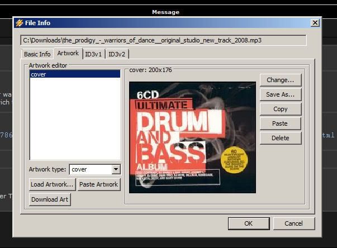Close the File Info dialog with the X
This screenshot has height=248, width=337.
315,22
